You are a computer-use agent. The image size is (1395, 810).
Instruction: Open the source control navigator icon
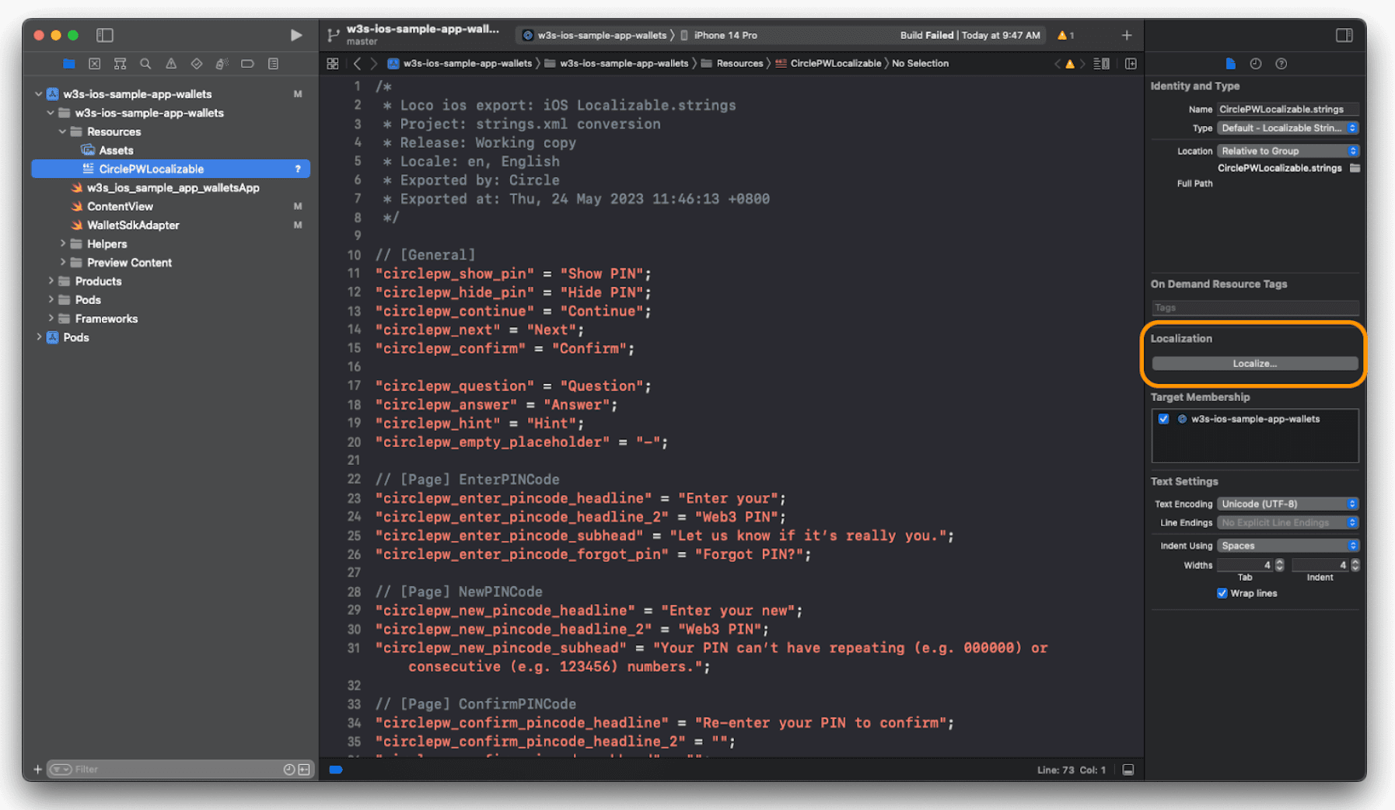coord(94,64)
